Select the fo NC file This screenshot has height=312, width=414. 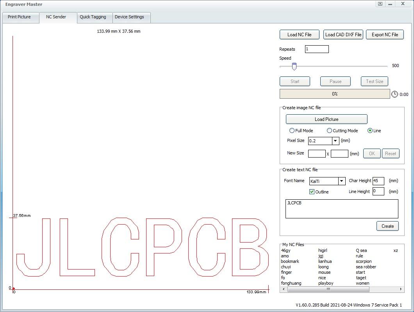pyautogui.click(x=283, y=278)
